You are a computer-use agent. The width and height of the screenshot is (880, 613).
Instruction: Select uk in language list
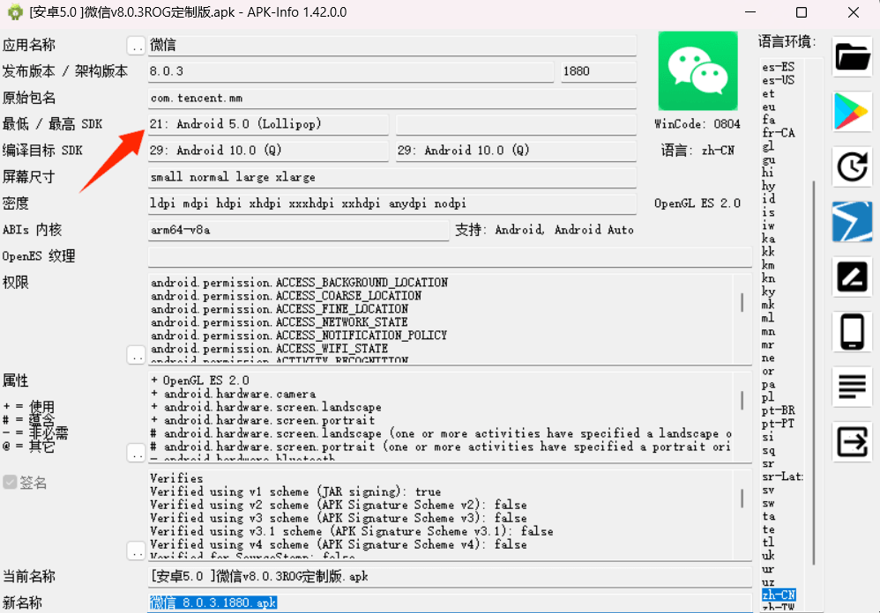(768, 555)
